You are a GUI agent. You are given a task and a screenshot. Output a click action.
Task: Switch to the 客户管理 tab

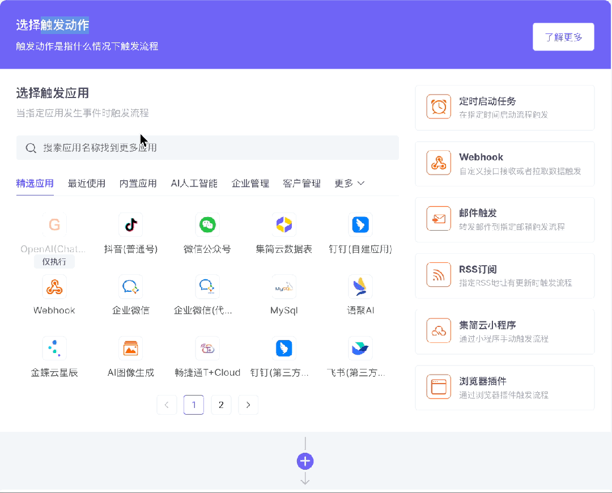coord(301,184)
